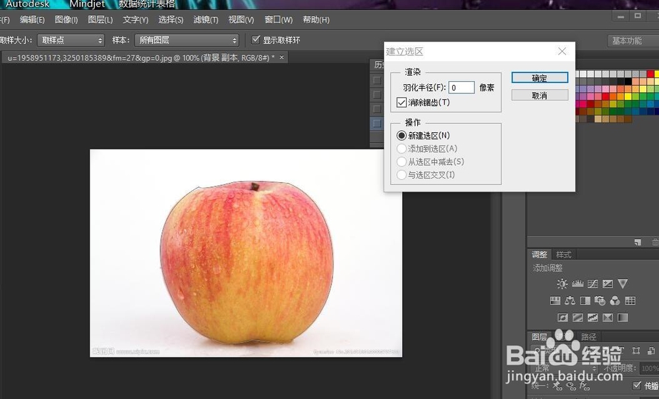The width and height of the screenshot is (659, 399).
Task: Click the Curves adjustment icon
Action: coord(593,283)
